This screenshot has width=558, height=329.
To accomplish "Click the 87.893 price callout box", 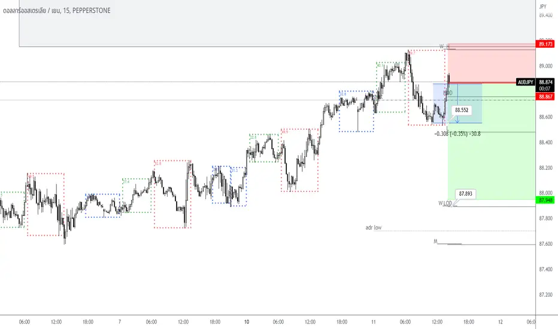I will pyautogui.click(x=465, y=194).
